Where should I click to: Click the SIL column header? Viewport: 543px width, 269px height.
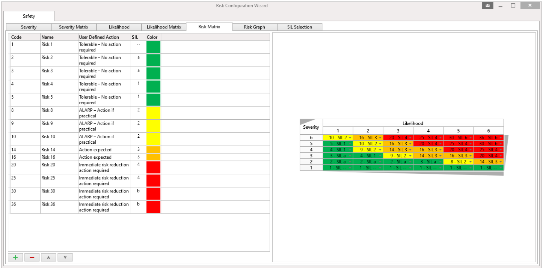coord(138,37)
